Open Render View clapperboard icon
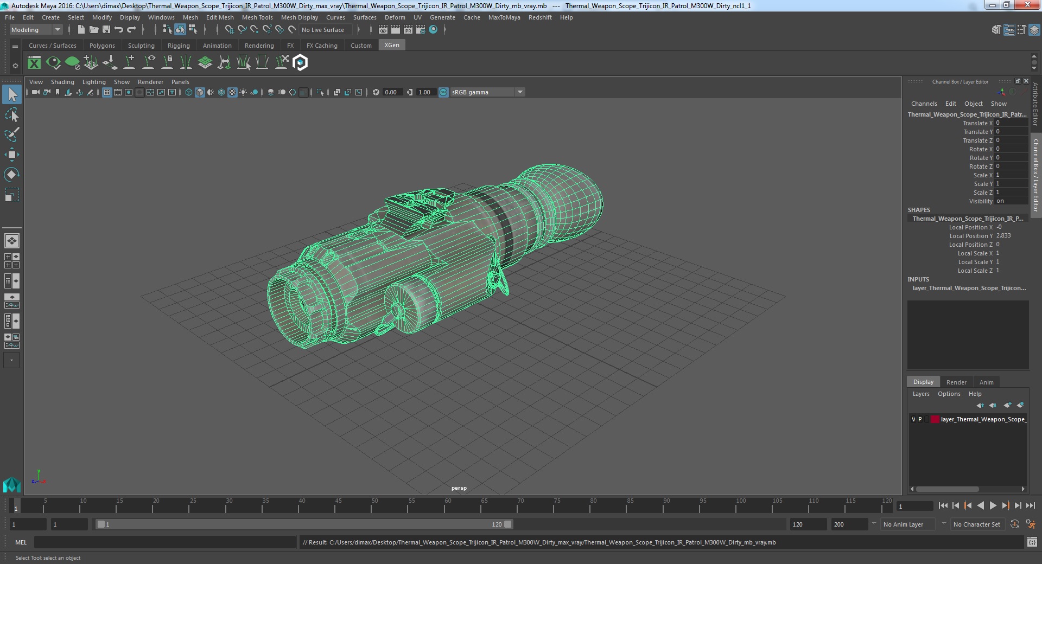 click(x=383, y=30)
